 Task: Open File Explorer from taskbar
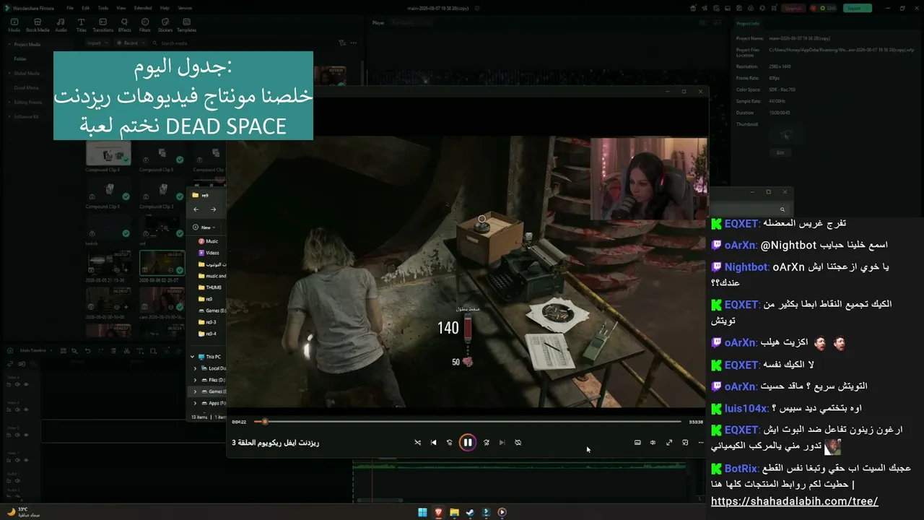pos(454,512)
